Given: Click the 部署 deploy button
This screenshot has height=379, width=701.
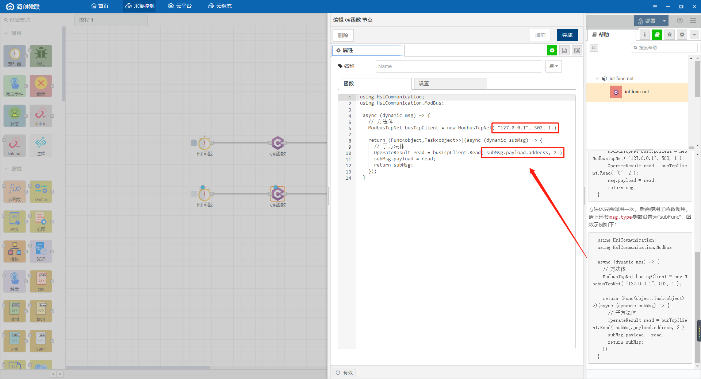Looking at the screenshot, I should (x=647, y=21).
